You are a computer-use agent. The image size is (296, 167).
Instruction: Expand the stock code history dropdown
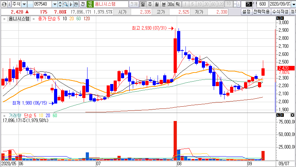54,4
